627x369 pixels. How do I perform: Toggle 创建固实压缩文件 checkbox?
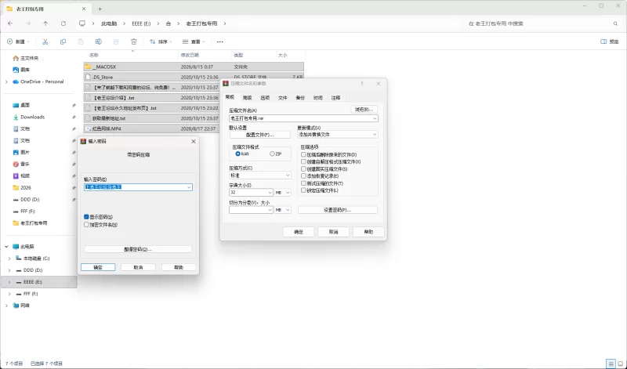[303, 168]
